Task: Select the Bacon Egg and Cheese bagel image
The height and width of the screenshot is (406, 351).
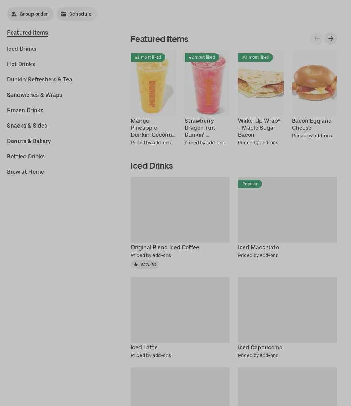Action: [x=314, y=83]
